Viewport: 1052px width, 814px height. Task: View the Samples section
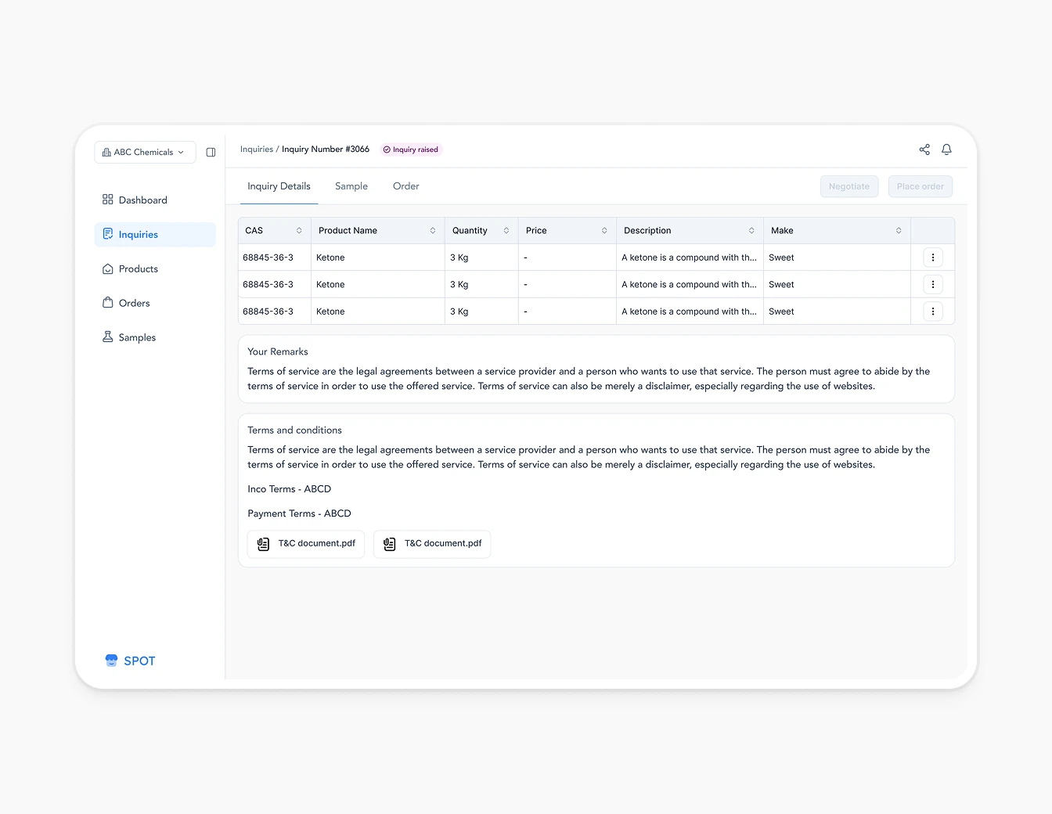pos(137,337)
